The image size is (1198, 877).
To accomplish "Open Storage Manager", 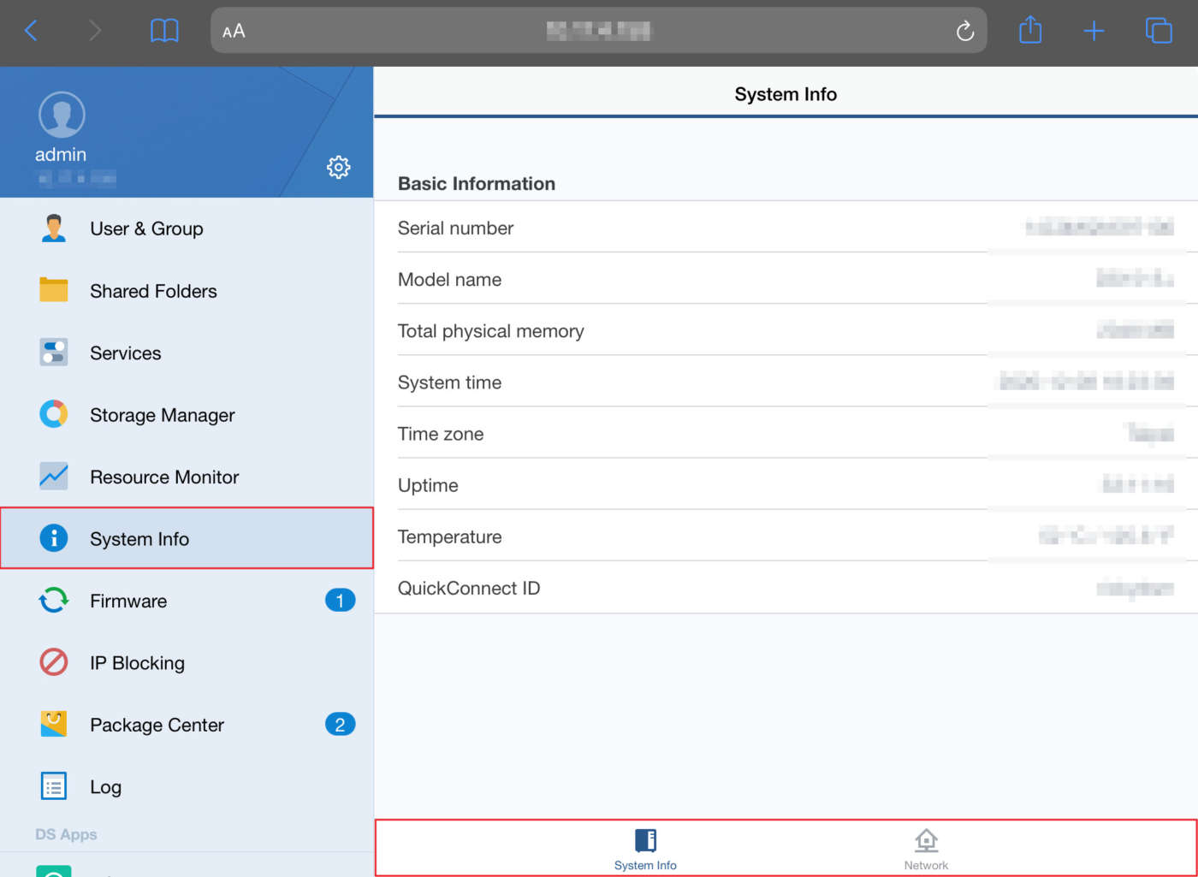I will pyautogui.click(x=162, y=415).
